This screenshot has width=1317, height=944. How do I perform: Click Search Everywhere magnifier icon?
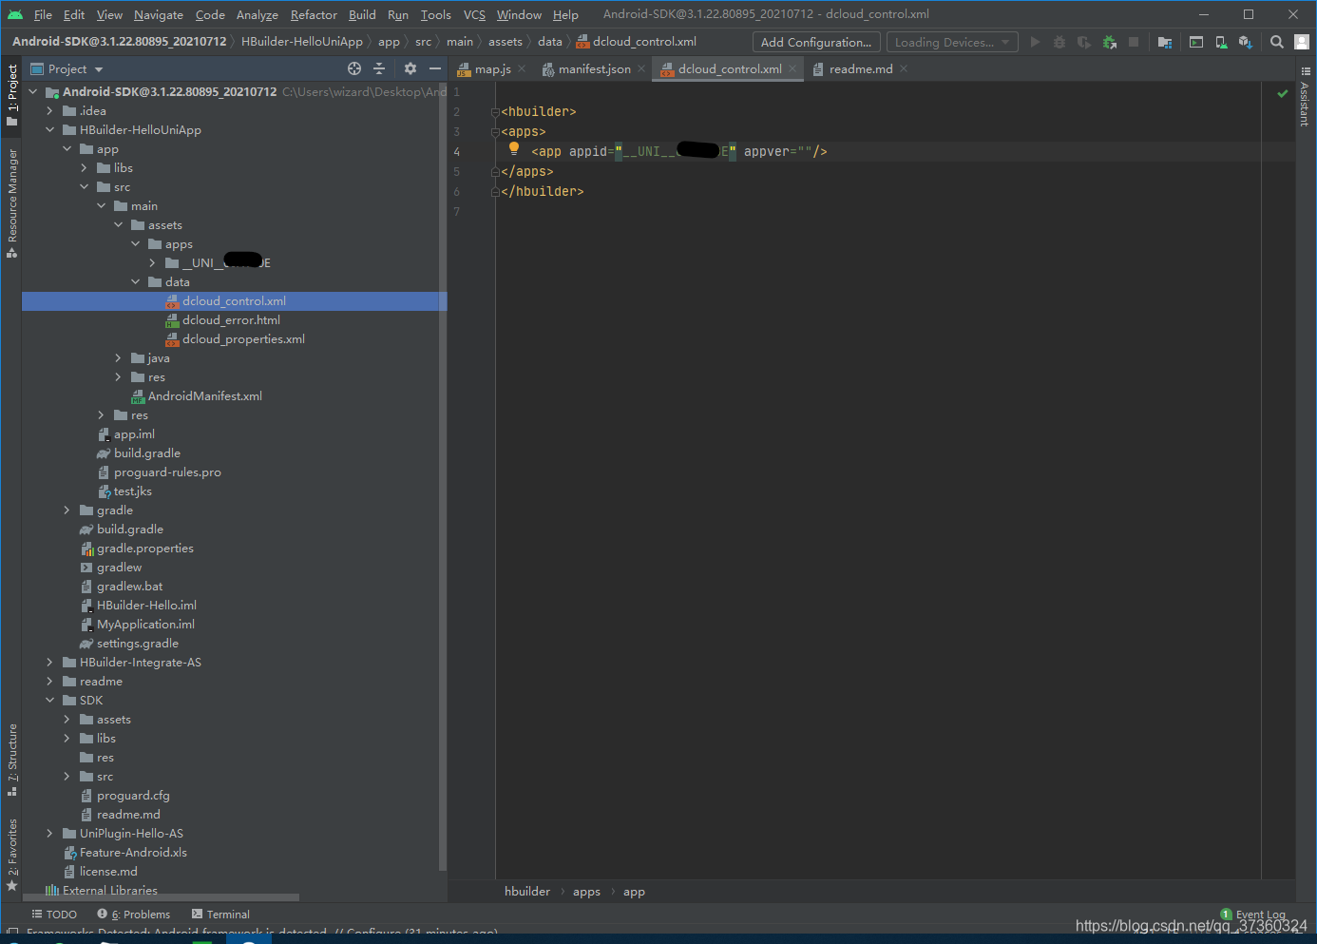pyautogui.click(x=1277, y=42)
